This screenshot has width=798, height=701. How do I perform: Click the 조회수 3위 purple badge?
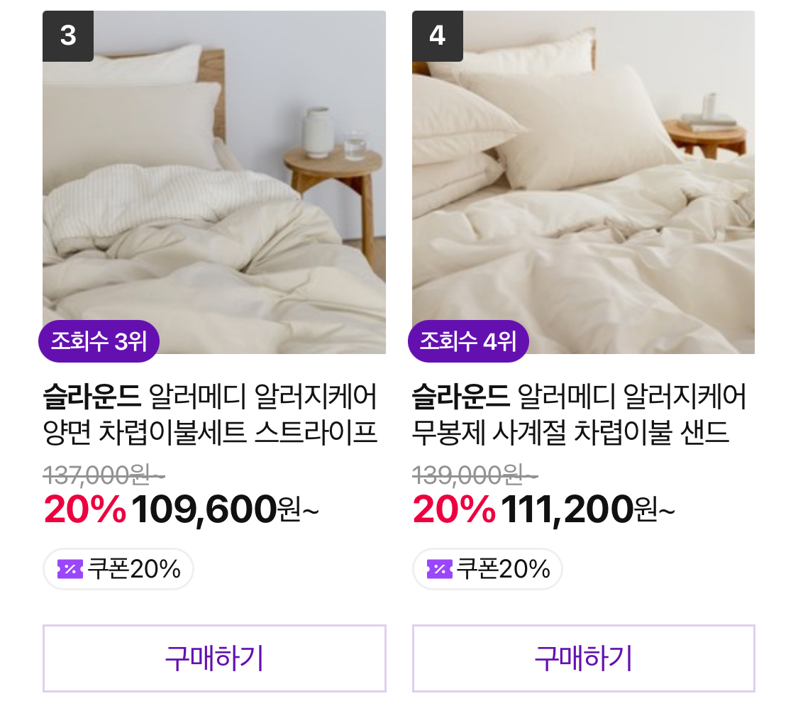[x=99, y=341]
